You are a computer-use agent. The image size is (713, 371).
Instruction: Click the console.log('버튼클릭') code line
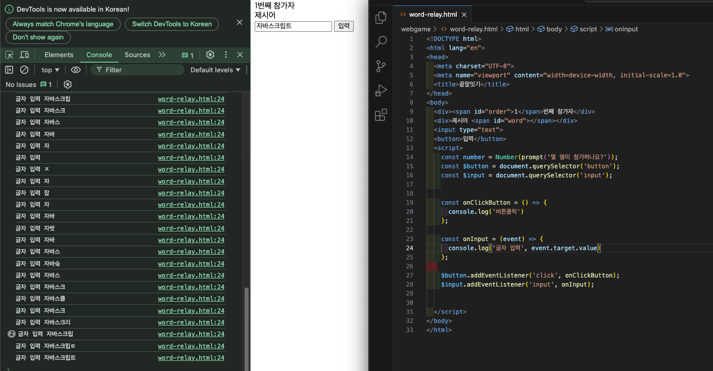[x=486, y=211]
